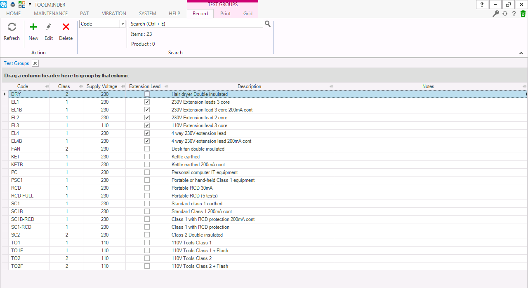Image resolution: width=528 pixels, height=288 pixels.
Task: Select the SC1B-RCD code cell
Action: click(29, 219)
